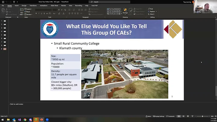This screenshot has width=217, height=122.
Task: Open File Explorer from the taskbar
Action: (8, 120)
